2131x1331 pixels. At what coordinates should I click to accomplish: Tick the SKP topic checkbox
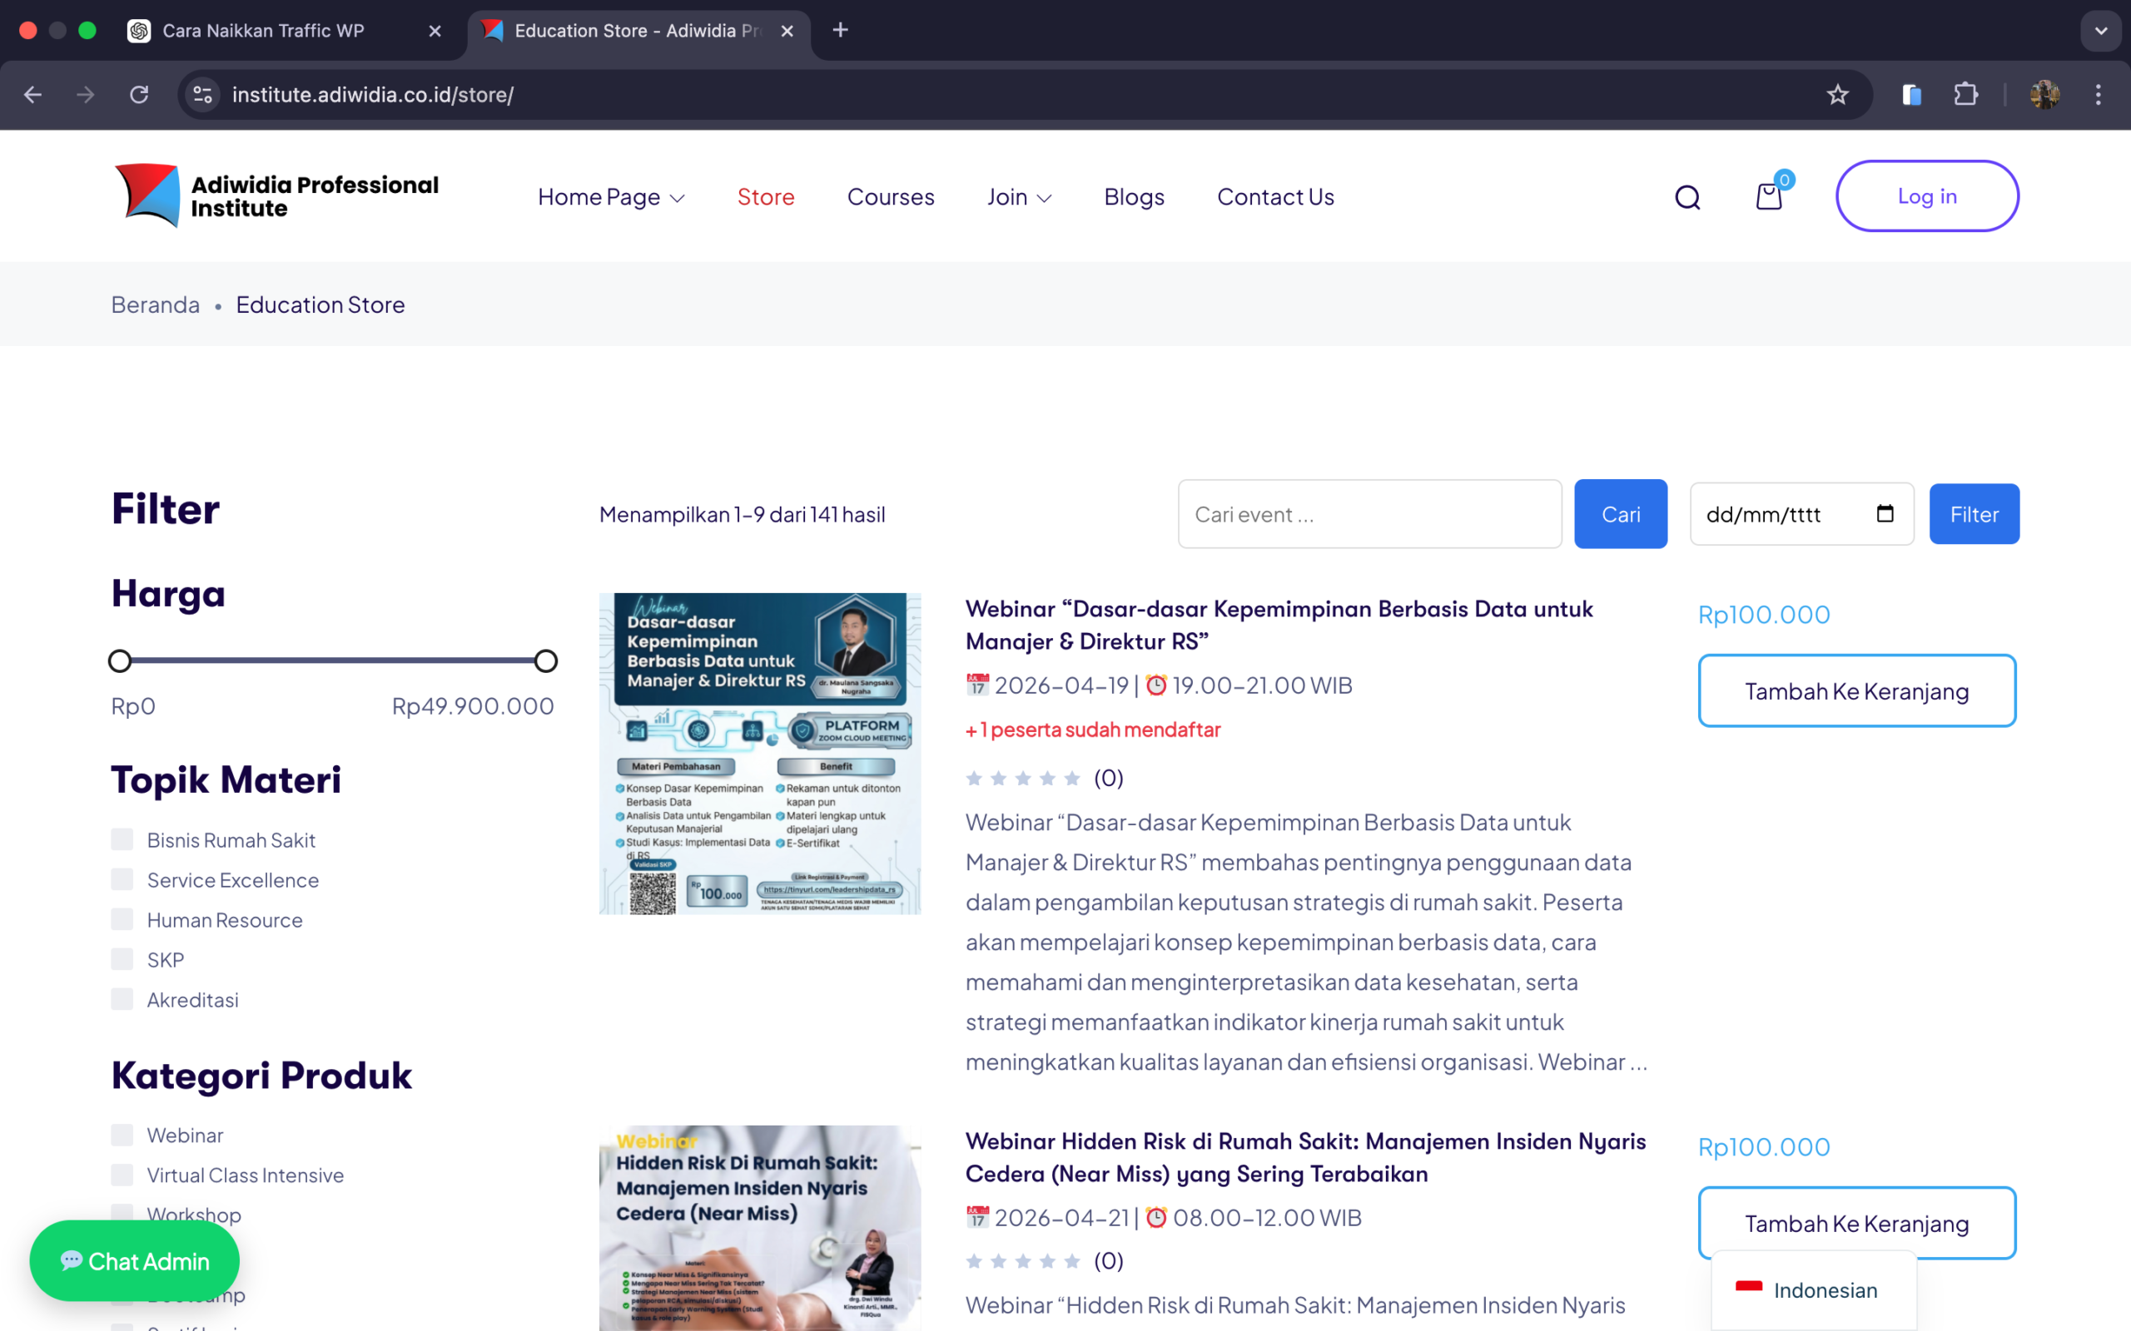pos(122,958)
